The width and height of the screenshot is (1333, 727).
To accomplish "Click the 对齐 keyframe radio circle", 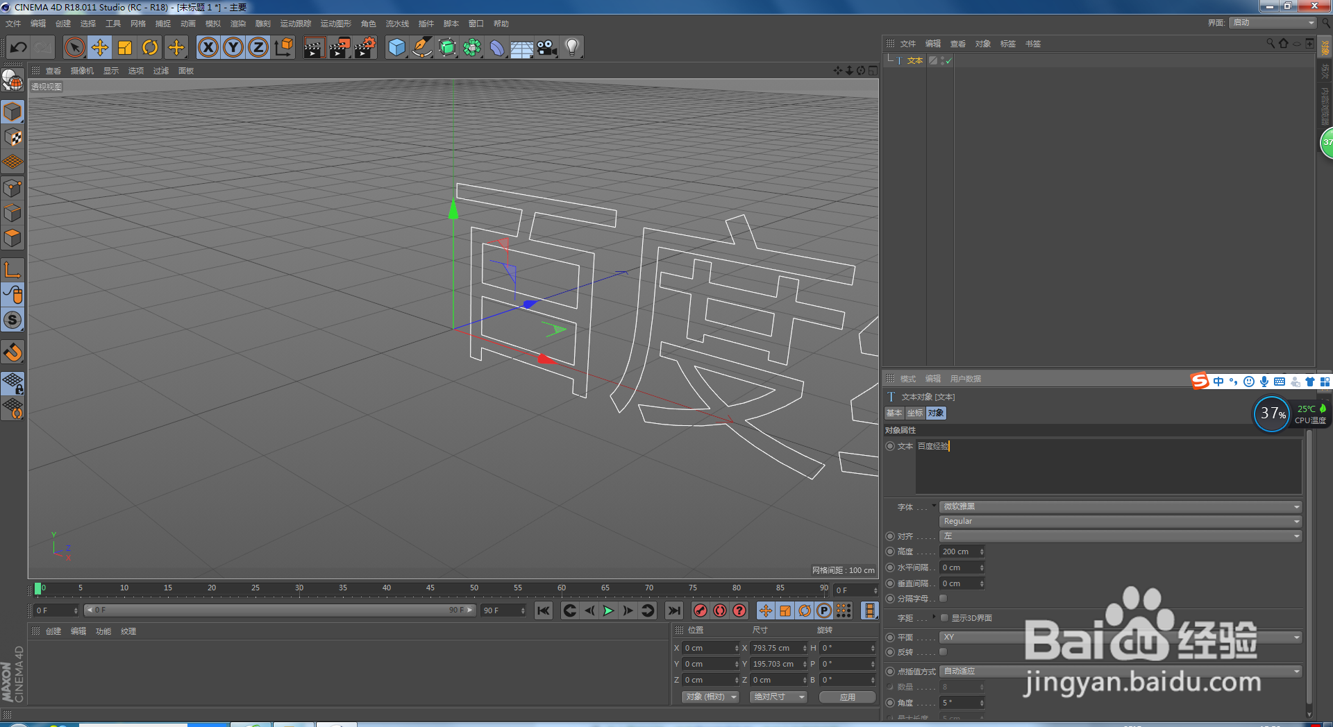I will pos(890,536).
